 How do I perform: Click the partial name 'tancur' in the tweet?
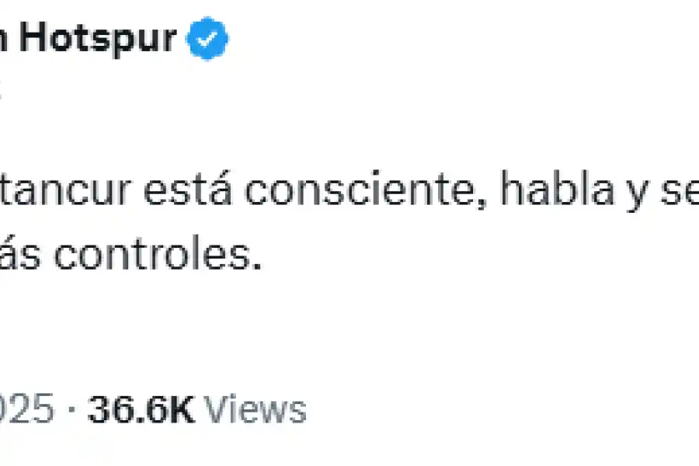point(65,190)
